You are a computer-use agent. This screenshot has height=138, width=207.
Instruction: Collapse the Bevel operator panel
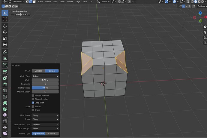coord(13,66)
